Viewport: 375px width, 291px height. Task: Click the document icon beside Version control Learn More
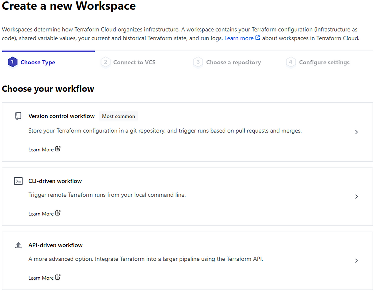pos(58,149)
